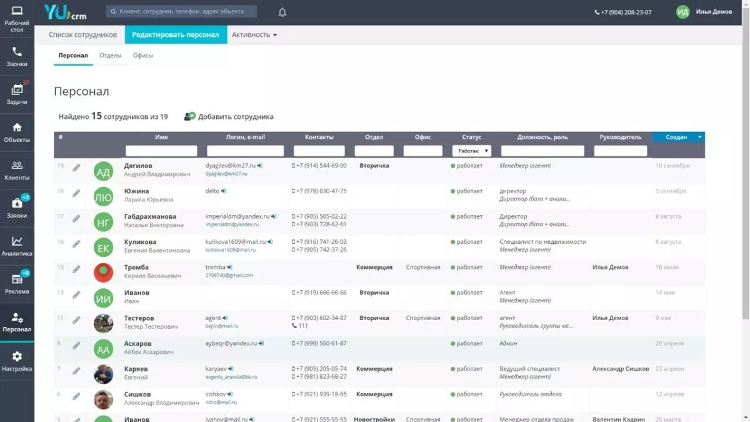The image size is (750, 422).
Task: Edit Дягилев with the pencil icon
Action: tap(76, 167)
